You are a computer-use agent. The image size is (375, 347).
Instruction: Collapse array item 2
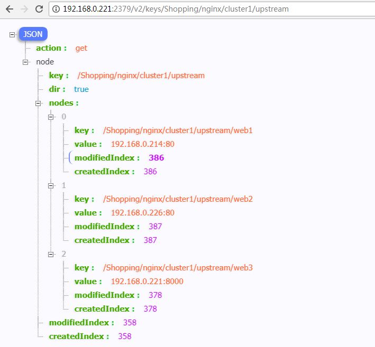coord(51,255)
